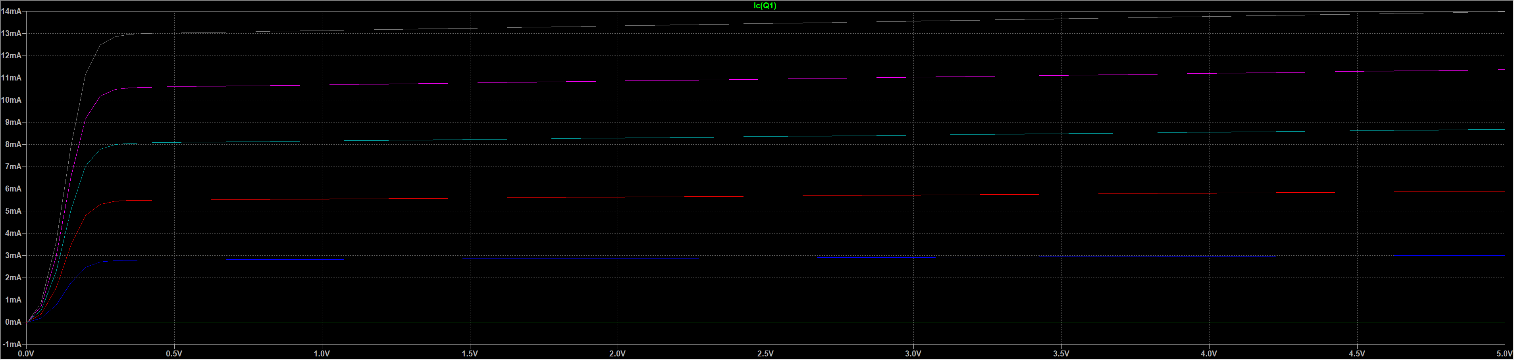The height and width of the screenshot is (360, 1514).
Task: Click the magenta trace near 11mA
Action: click(764, 79)
